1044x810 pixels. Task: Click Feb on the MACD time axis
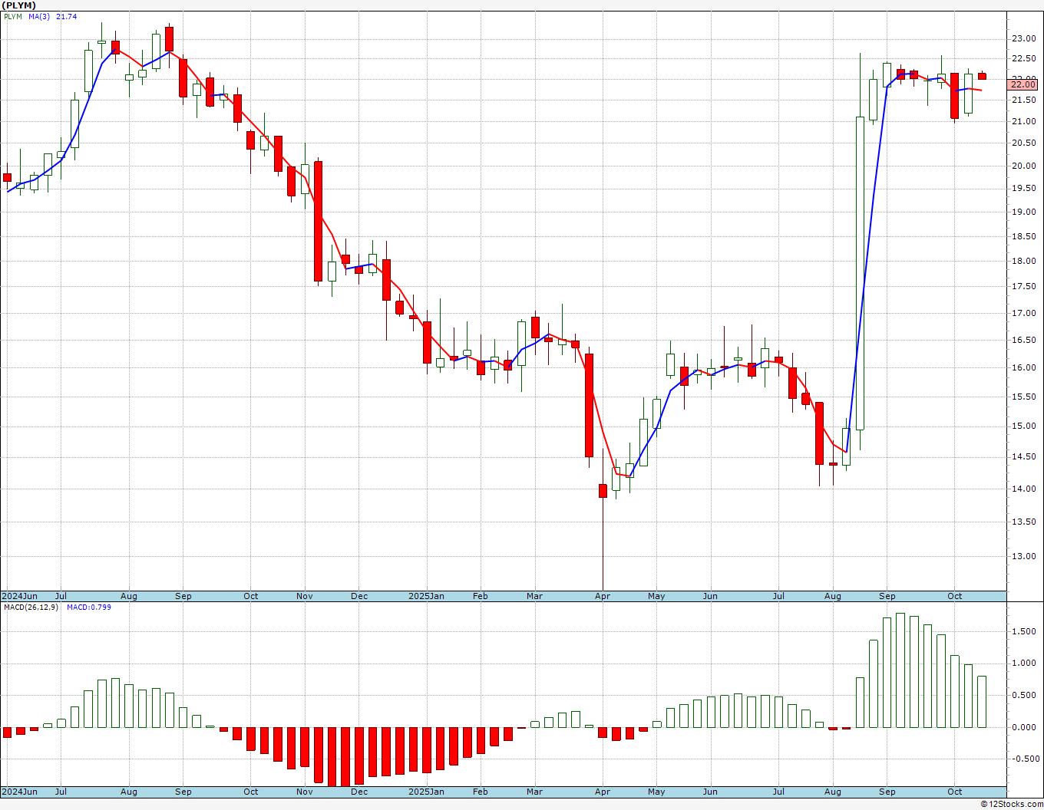(x=481, y=792)
